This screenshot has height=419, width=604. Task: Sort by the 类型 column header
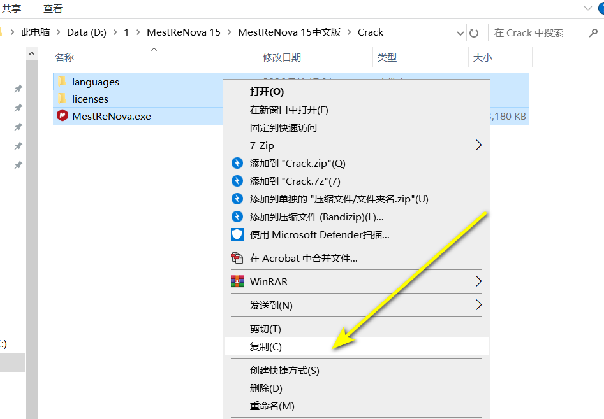[387, 58]
